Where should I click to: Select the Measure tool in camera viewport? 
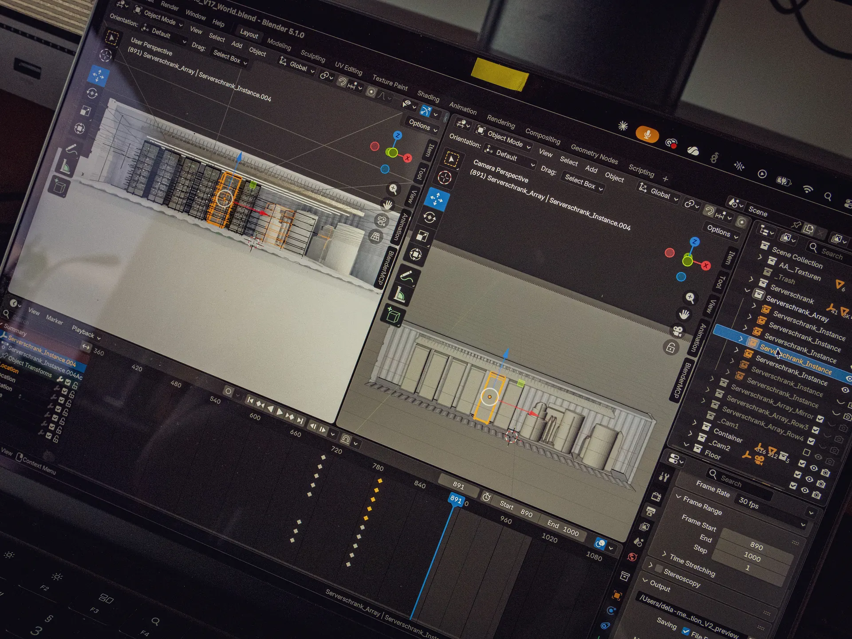(399, 295)
